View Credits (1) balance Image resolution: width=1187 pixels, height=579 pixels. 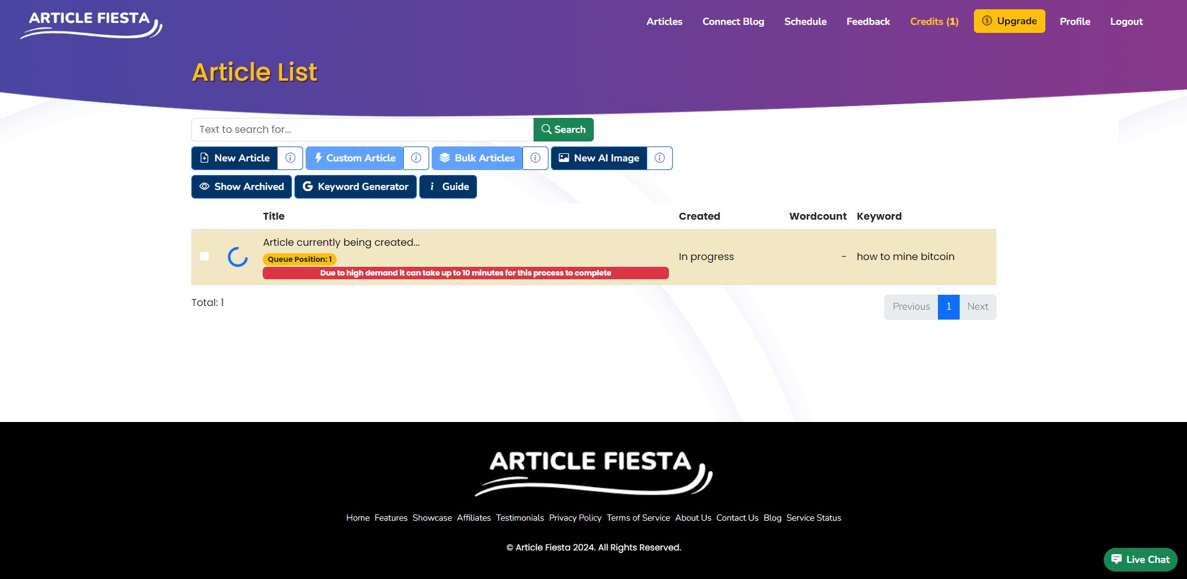[934, 22]
